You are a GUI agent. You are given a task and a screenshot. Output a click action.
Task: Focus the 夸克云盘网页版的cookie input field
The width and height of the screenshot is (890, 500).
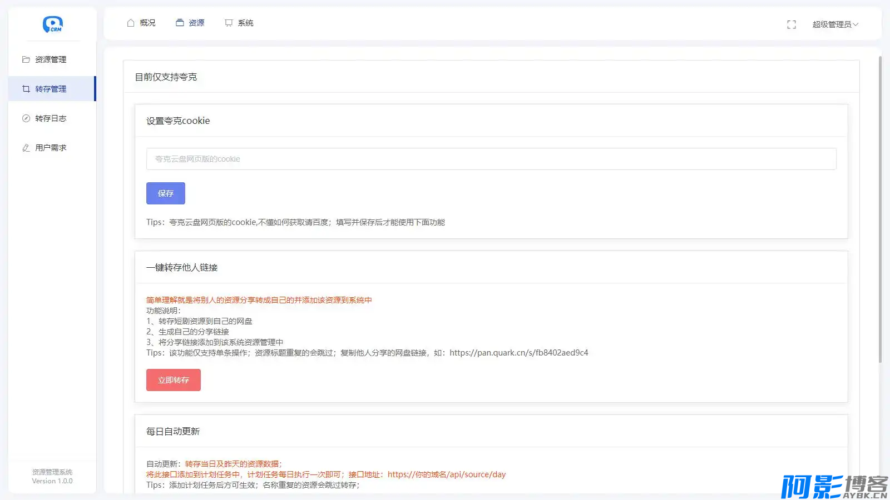click(491, 159)
